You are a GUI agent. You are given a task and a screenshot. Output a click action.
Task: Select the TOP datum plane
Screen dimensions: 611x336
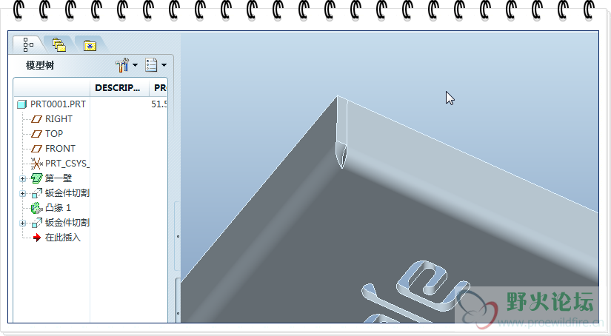tap(54, 133)
